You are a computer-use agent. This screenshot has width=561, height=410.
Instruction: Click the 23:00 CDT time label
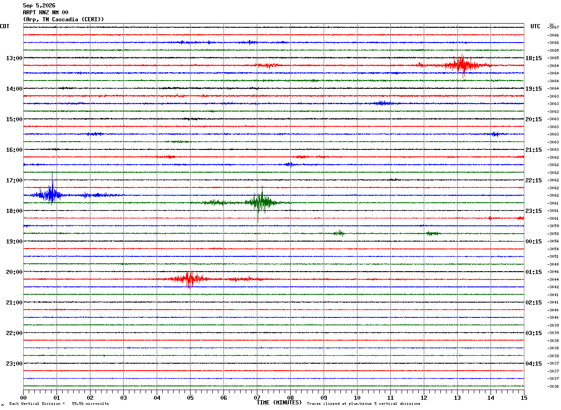click(14, 364)
